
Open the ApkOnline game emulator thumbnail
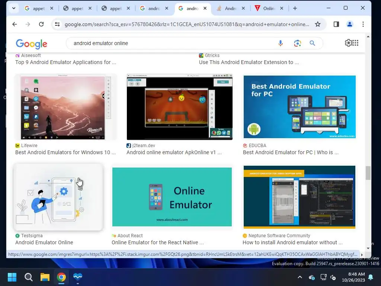[x=180, y=107]
